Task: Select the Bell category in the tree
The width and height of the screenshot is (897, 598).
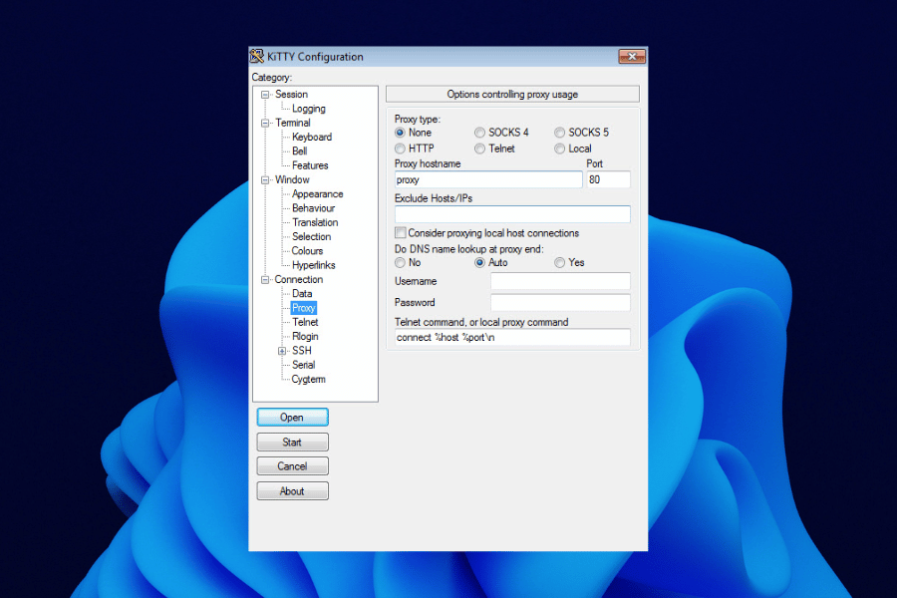Action: [299, 150]
